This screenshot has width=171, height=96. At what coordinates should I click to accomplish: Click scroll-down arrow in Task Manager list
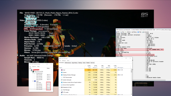[x=131, y=94]
